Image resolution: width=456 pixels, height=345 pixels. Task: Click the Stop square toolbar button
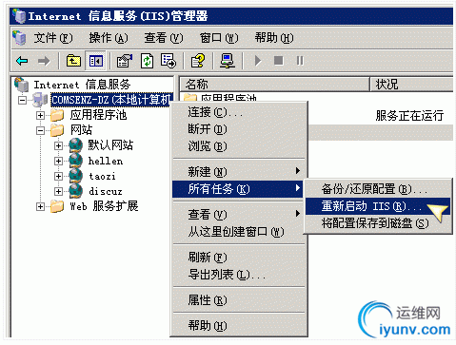tap(278, 60)
